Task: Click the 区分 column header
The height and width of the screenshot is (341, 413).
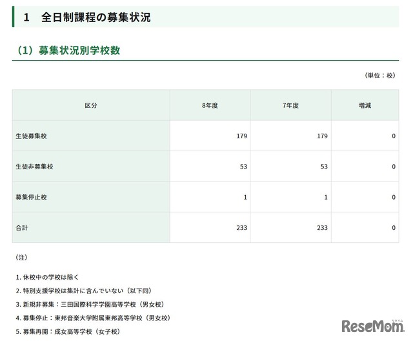Action: [x=91, y=105]
